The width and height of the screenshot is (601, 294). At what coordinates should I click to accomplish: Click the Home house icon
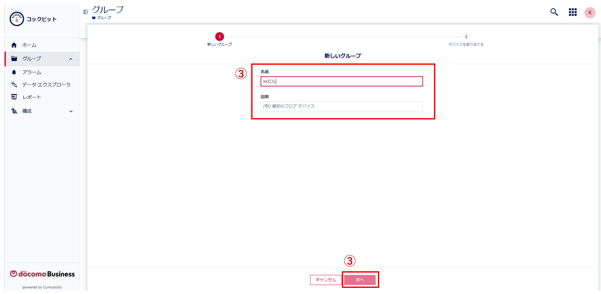coord(14,45)
